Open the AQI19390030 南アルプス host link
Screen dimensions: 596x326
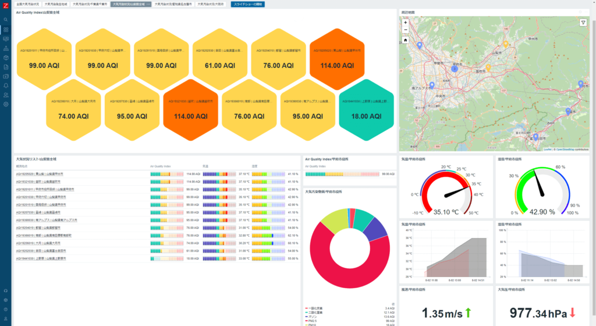47,220
